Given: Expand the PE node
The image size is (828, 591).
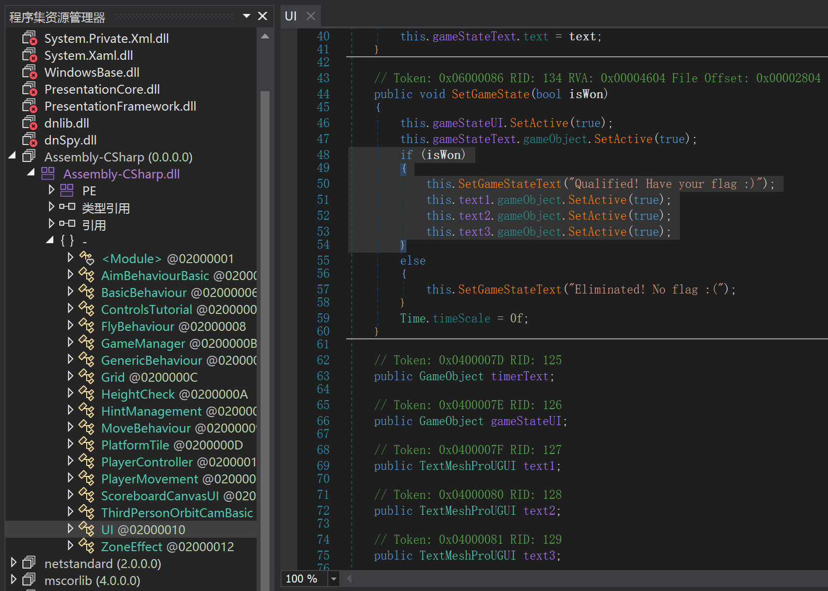Looking at the screenshot, I should 51,189.
